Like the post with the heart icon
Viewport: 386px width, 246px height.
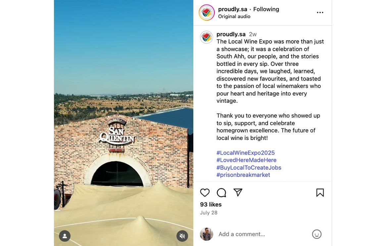click(x=205, y=193)
